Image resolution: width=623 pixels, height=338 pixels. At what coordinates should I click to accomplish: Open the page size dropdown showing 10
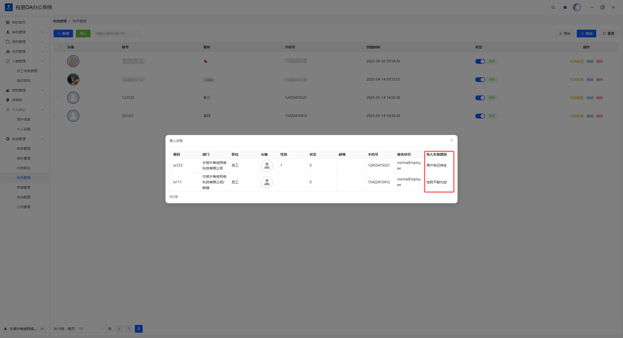91,329
